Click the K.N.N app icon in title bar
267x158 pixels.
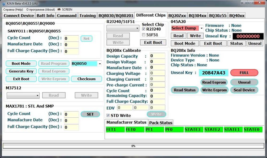click(4, 3)
